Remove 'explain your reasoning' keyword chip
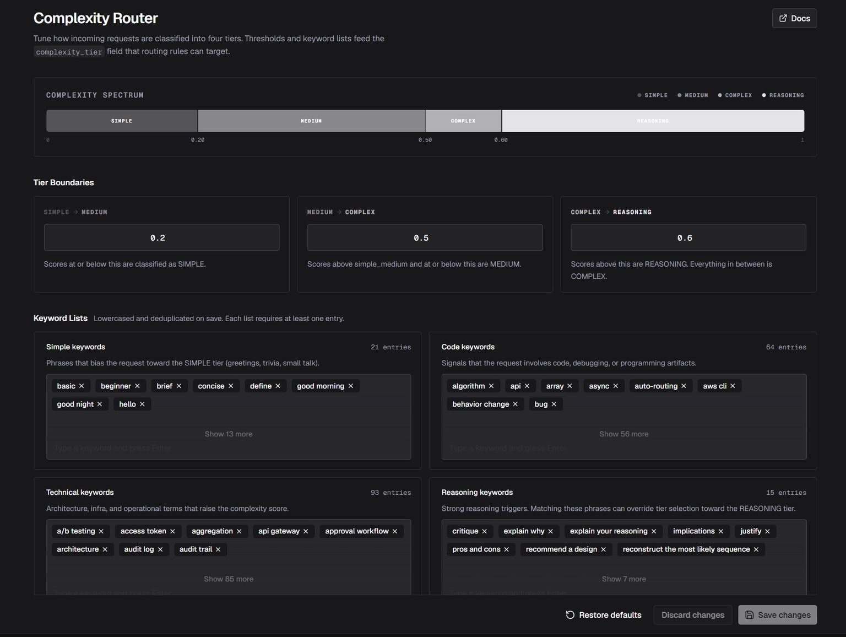 654,531
